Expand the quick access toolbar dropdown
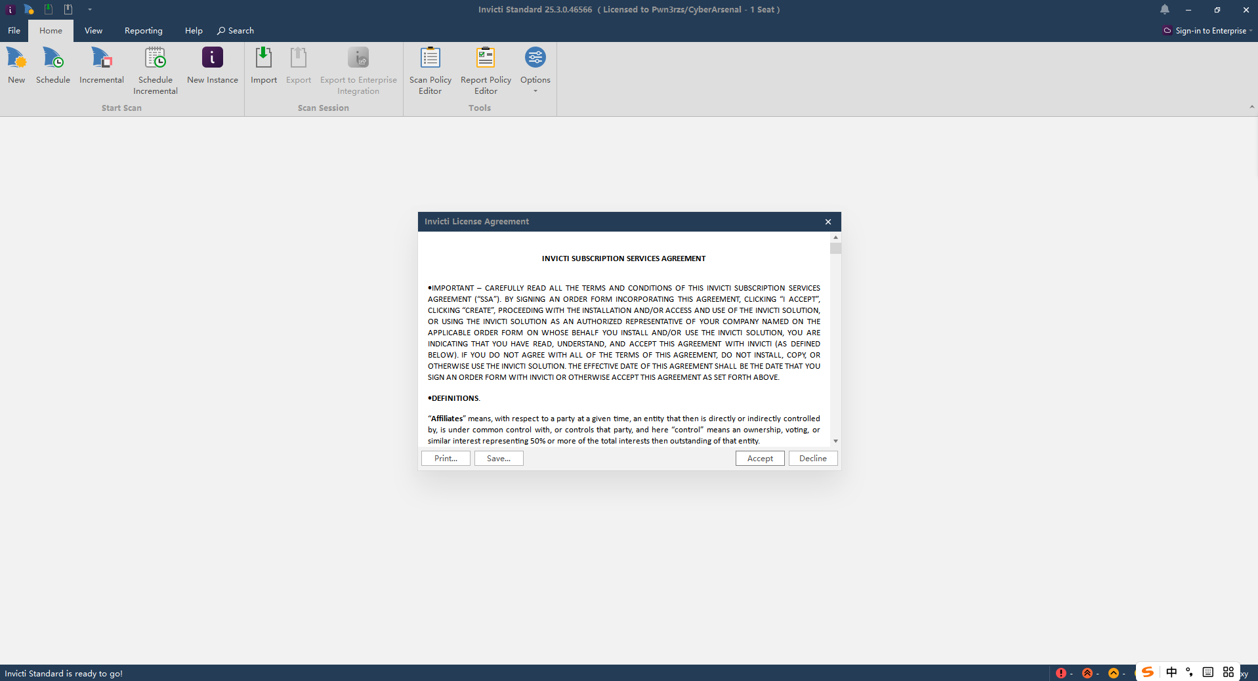The width and height of the screenshot is (1258, 681). [90, 9]
